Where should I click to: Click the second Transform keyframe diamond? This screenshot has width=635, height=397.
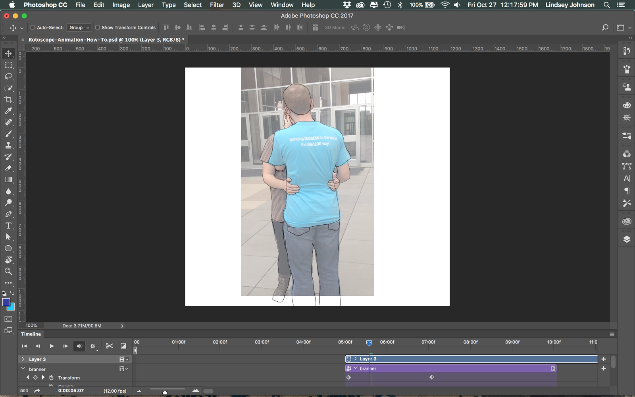pyautogui.click(x=432, y=378)
